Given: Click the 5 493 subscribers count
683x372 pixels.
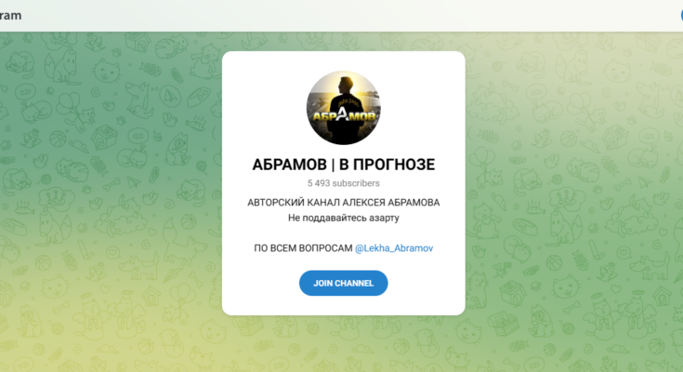Looking at the screenshot, I should tap(343, 183).
